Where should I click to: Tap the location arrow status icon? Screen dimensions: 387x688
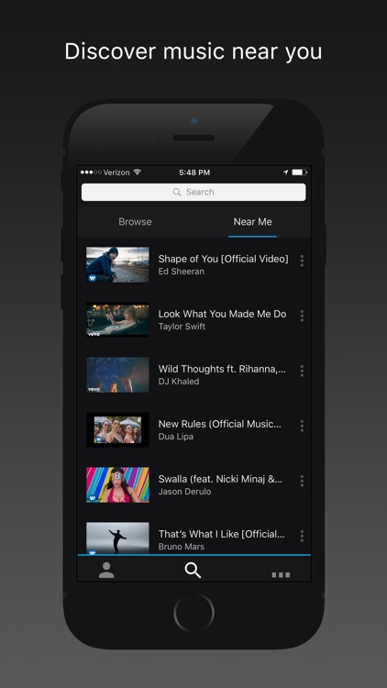(285, 172)
